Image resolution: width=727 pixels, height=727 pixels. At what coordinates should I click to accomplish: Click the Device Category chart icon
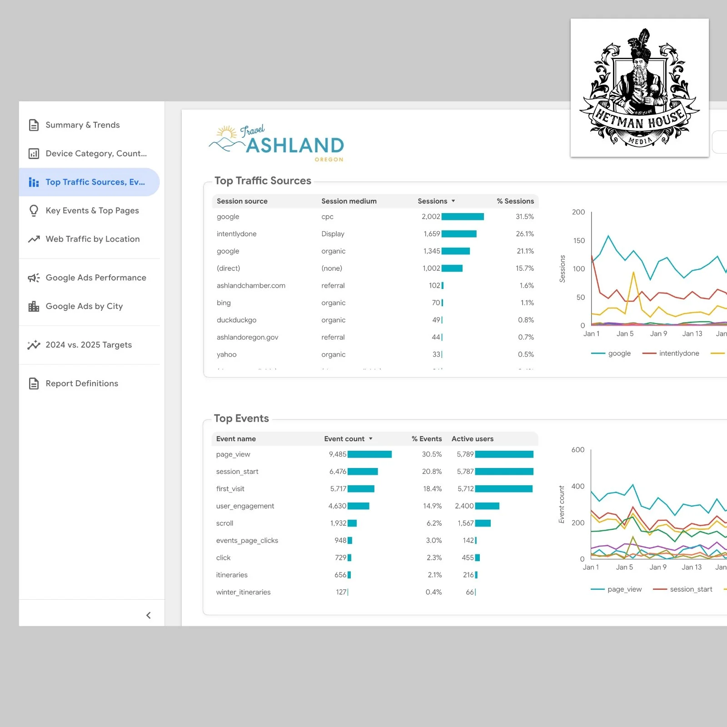tap(34, 153)
